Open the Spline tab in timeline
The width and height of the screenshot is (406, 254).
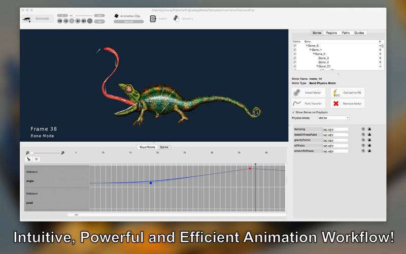[164, 147]
